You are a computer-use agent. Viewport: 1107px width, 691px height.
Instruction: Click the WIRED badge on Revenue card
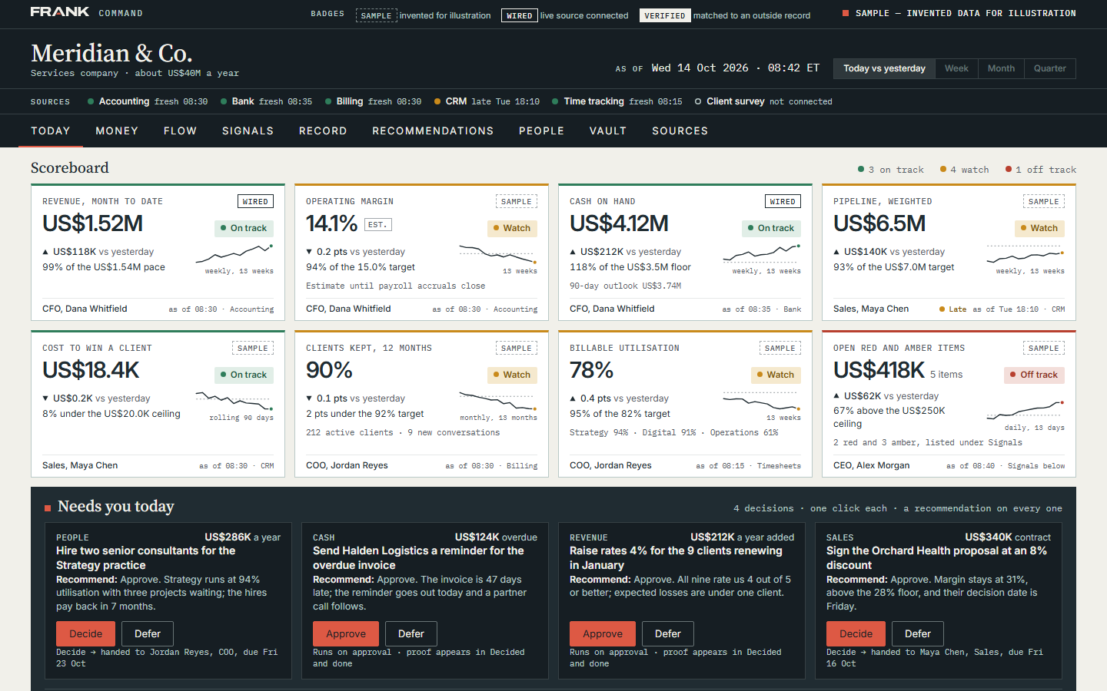pos(255,201)
